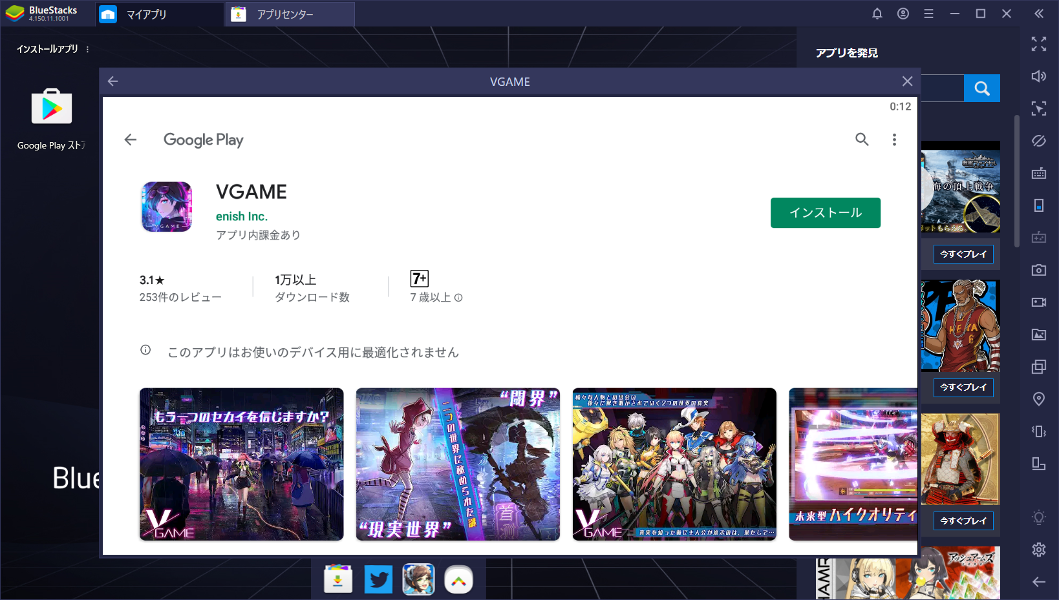
Task: Open BlueStacks hamburger menu
Action: pyautogui.click(x=929, y=14)
